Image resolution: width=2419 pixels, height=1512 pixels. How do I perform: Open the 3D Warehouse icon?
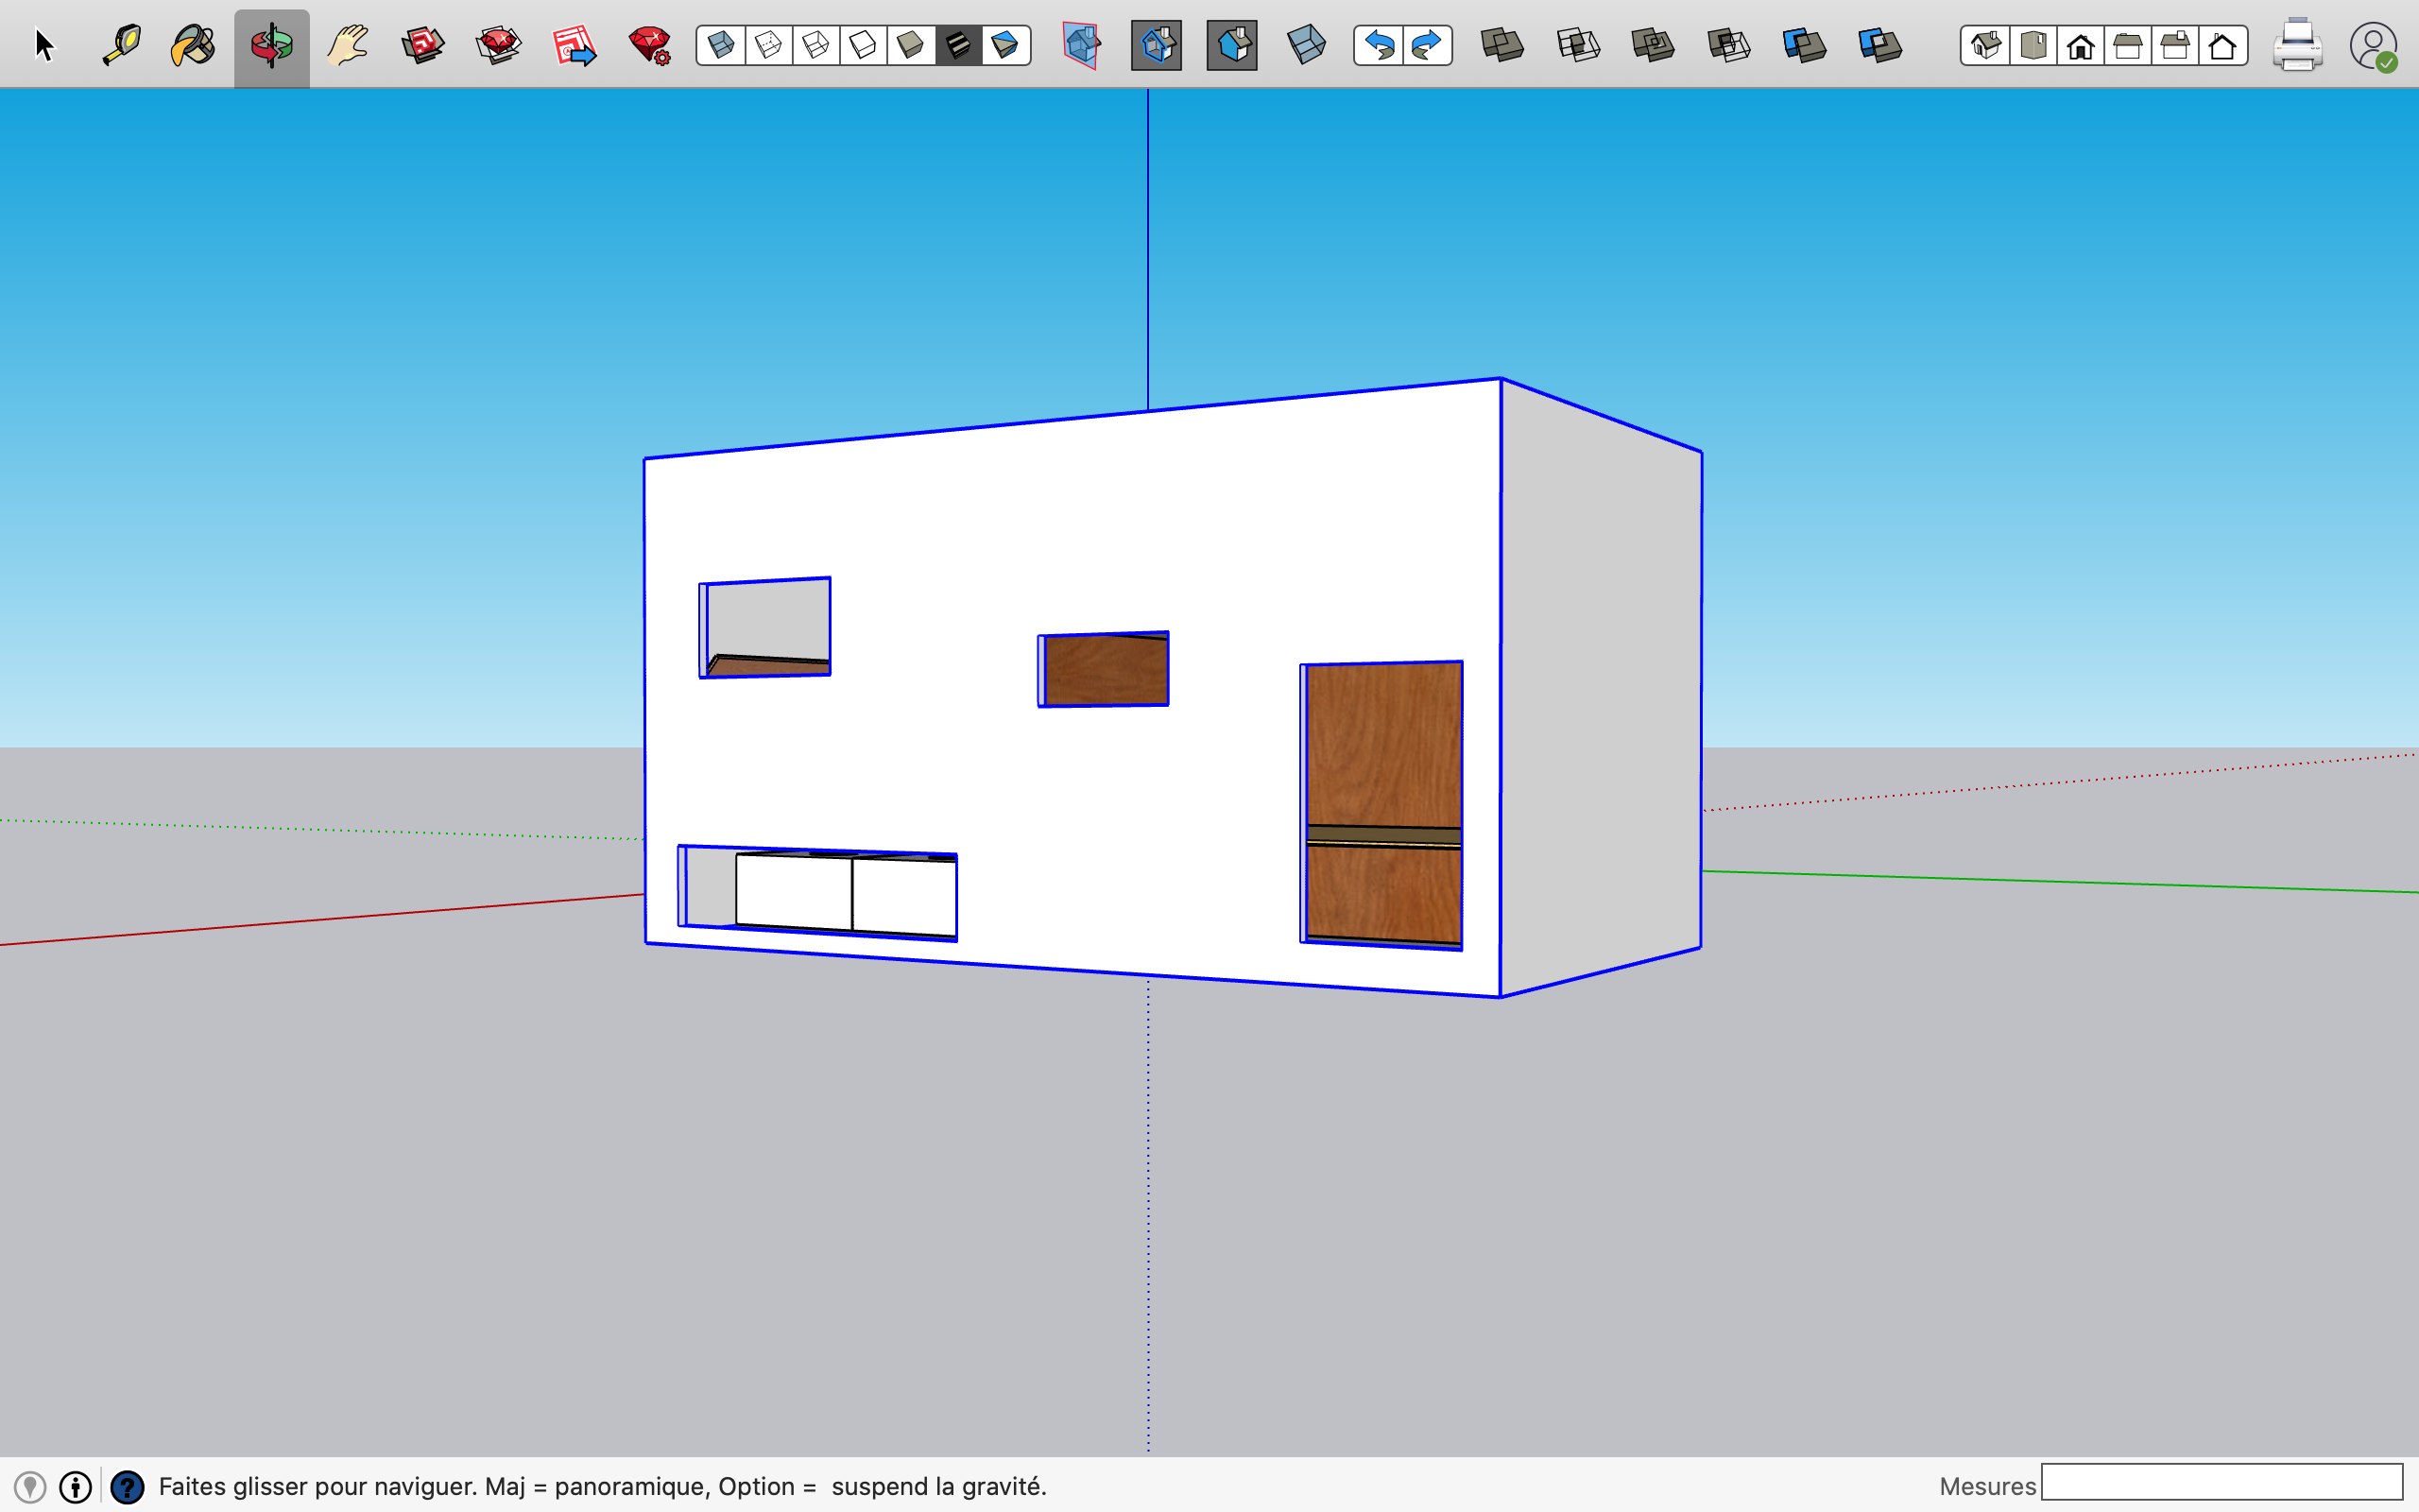click(x=422, y=45)
